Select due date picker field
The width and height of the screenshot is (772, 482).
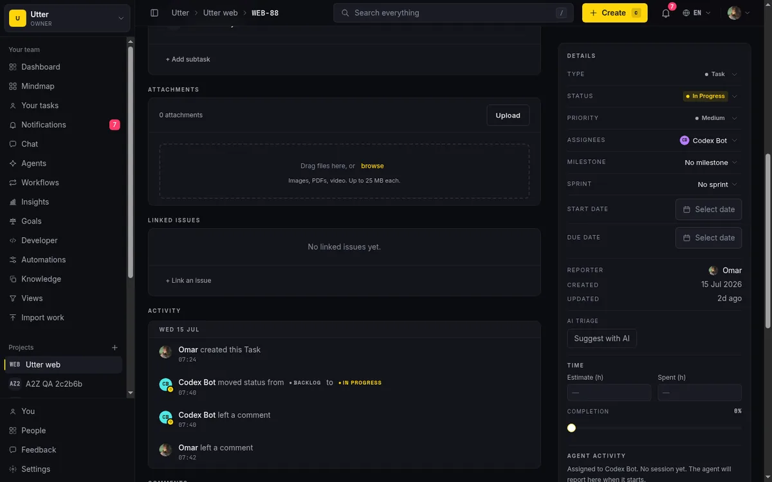[708, 238]
